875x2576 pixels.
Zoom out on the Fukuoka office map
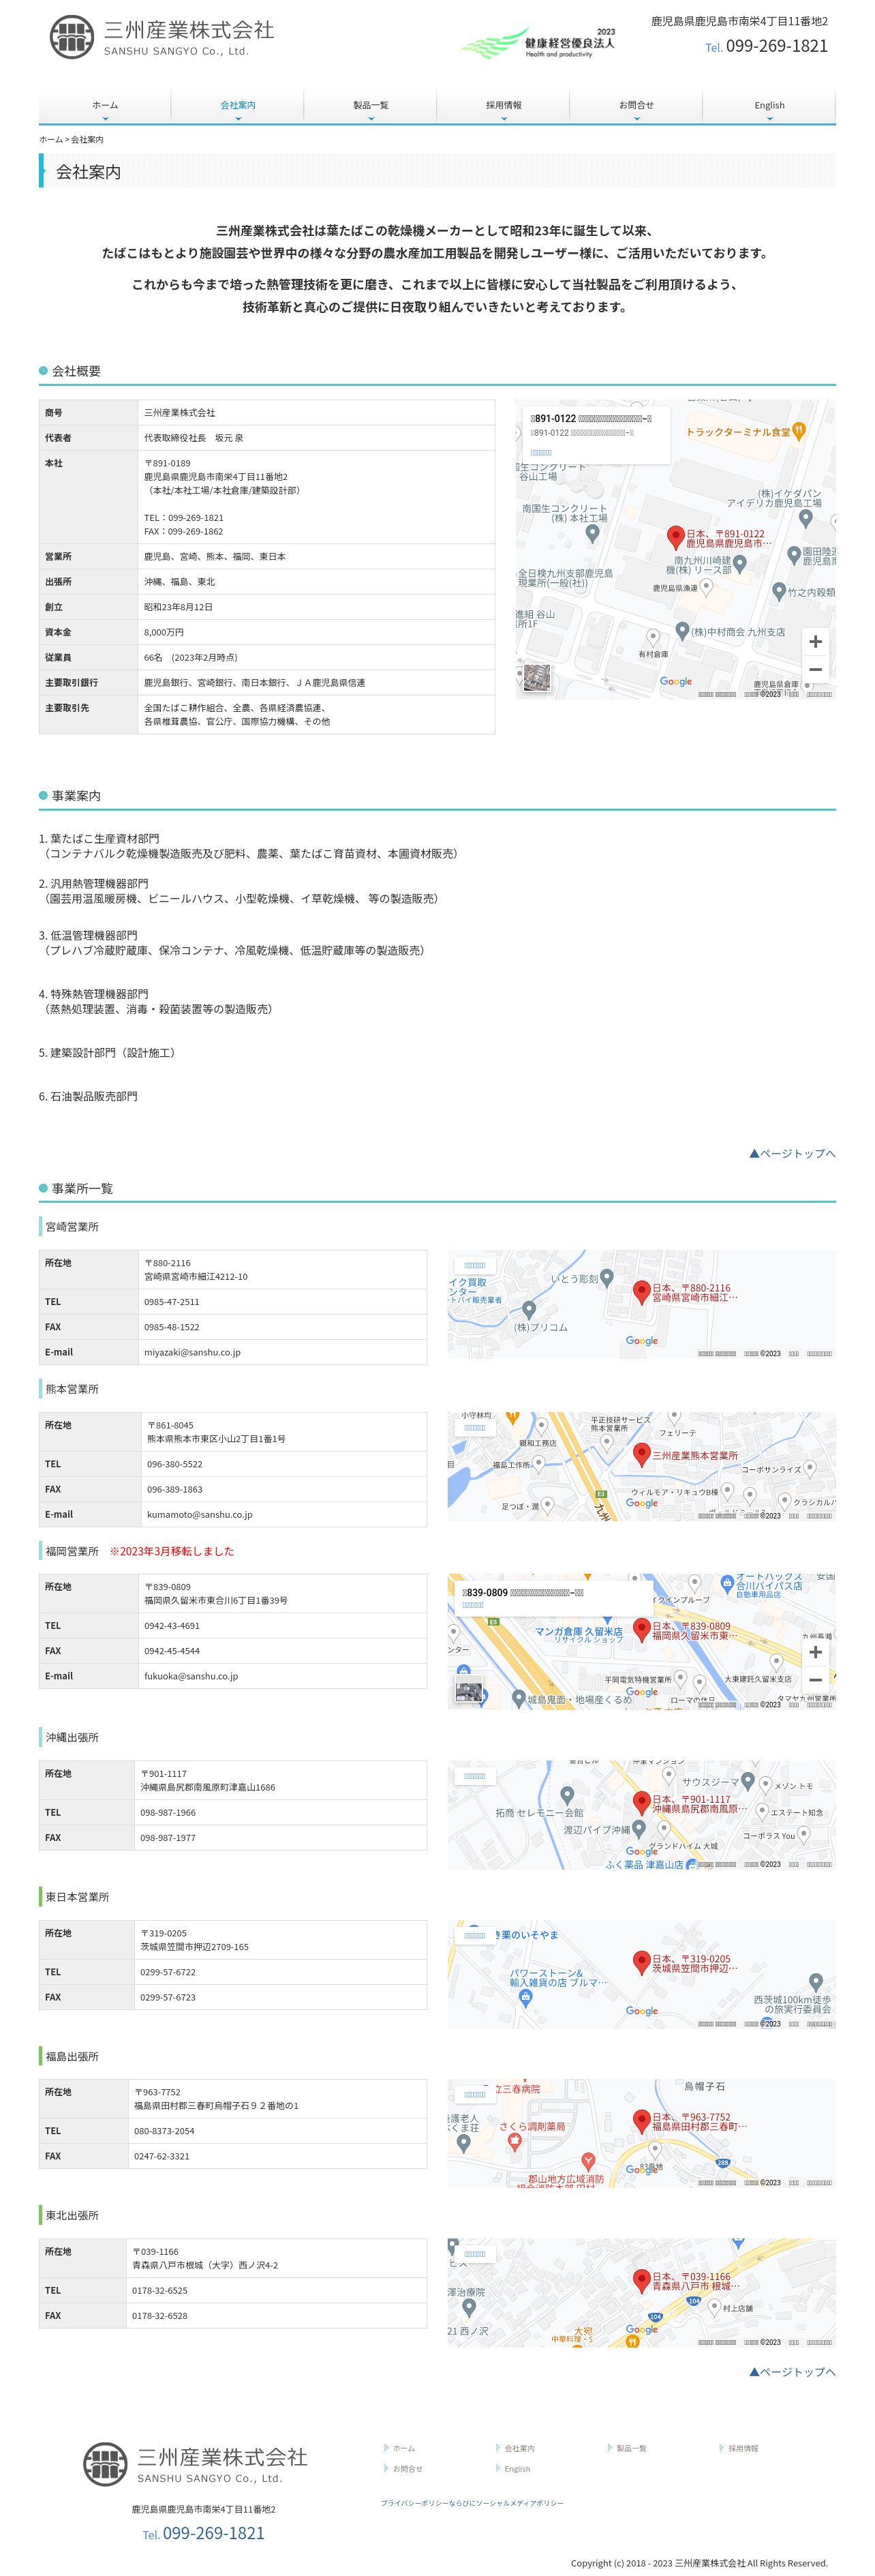(815, 1680)
